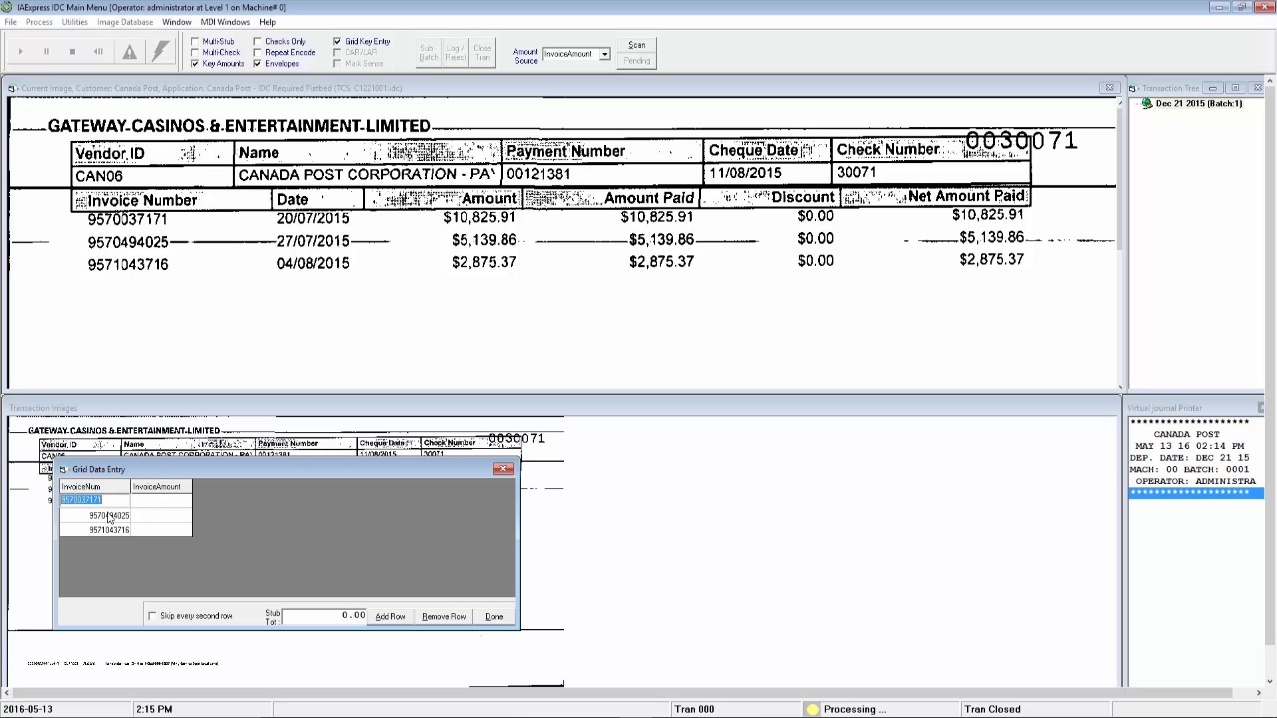Viewport: 1277px width, 718px height.
Task: Click the right arrow of horizontal scrollbar
Action: pyautogui.click(x=1258, y=693)
